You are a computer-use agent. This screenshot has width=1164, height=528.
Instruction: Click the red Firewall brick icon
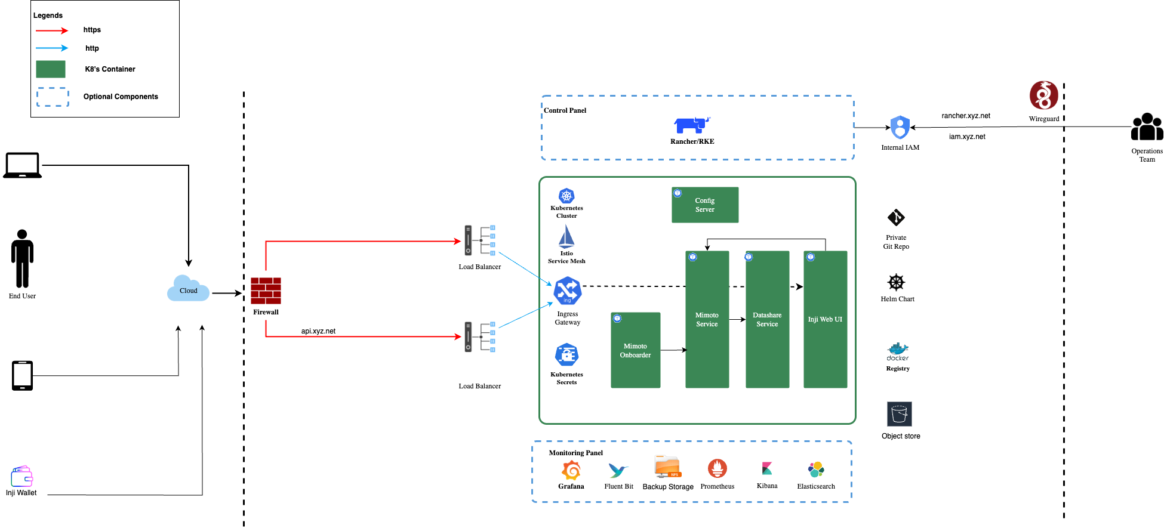pos(266,291)
